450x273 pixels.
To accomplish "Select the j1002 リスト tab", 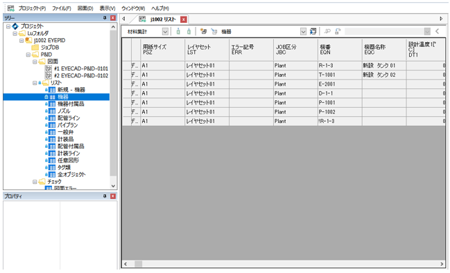I will (162, 19).
